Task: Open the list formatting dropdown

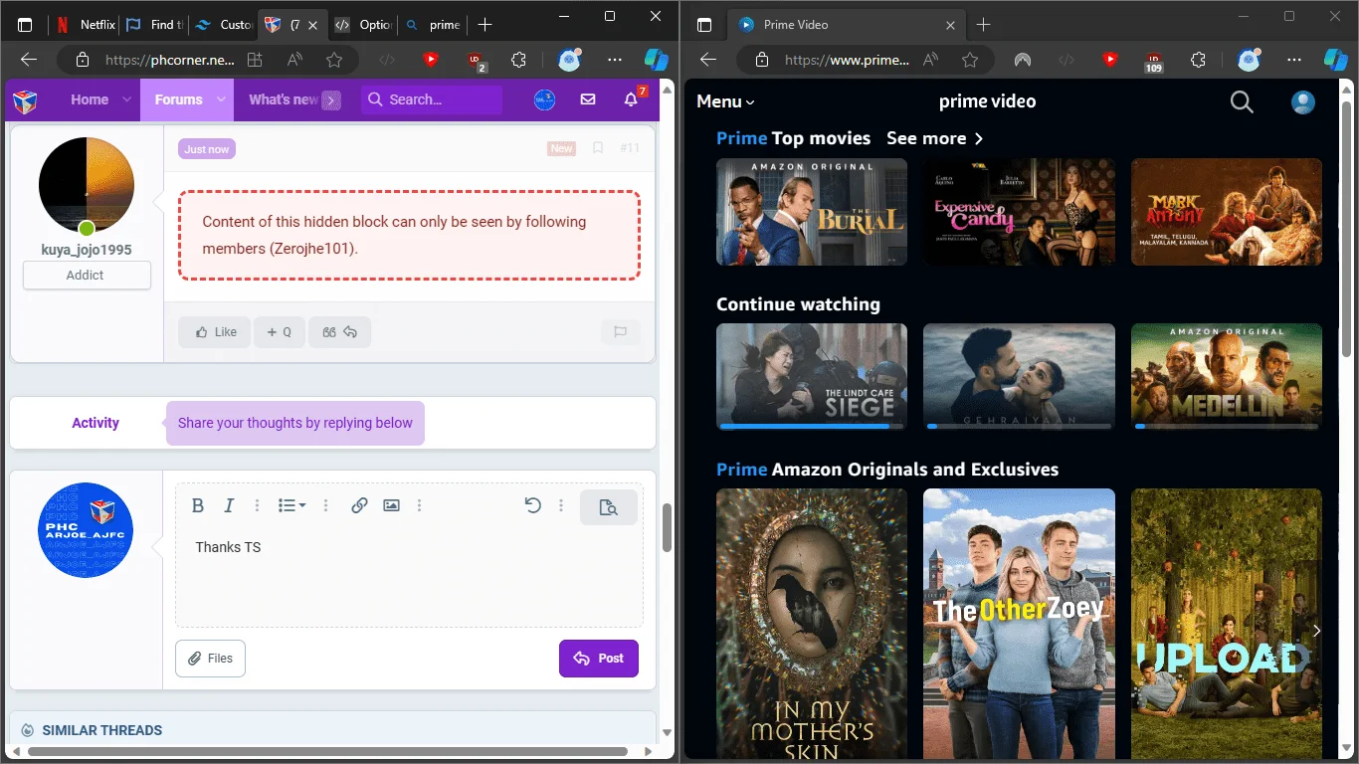Action: (x=291, y=505)
